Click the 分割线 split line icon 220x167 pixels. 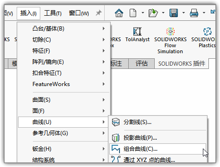pyautogui.click(x=116, y=122)
